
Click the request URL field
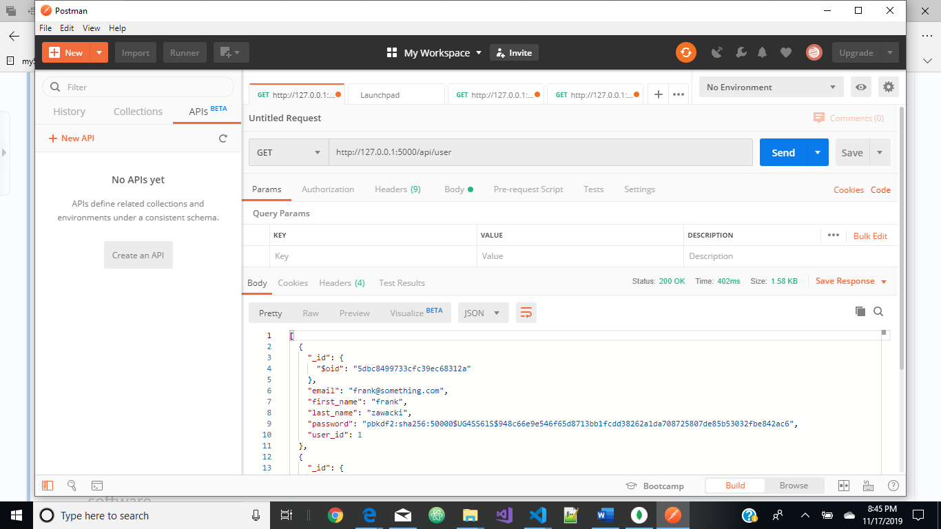(541, 152)
